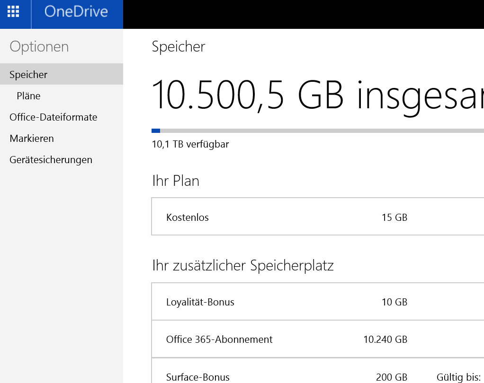Select Speicher in the Optionen sidebar
The height and width of the screenshot is (383, 484).
click(62, 74)
